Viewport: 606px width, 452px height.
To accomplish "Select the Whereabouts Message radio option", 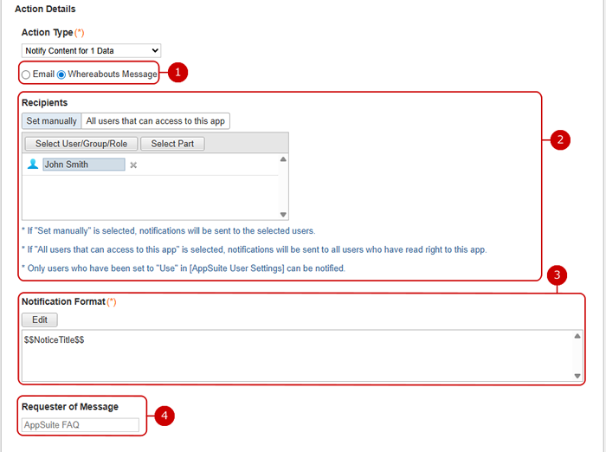I will point(61,74).
